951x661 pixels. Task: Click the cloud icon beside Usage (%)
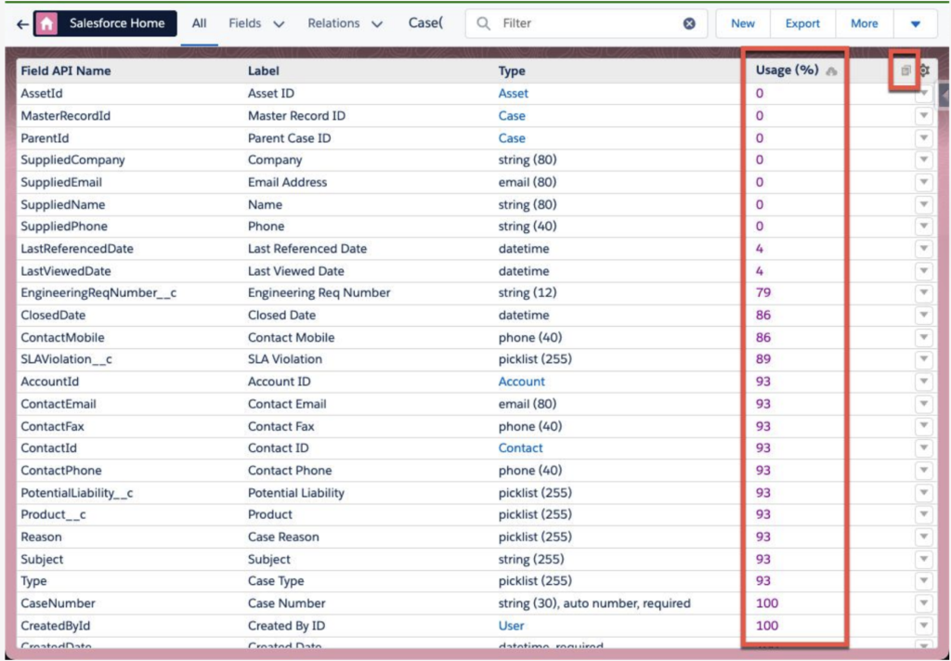coord(832,71)
